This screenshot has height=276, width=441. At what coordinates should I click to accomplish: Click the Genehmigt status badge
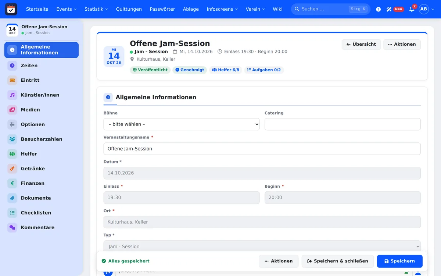[190, 70]
